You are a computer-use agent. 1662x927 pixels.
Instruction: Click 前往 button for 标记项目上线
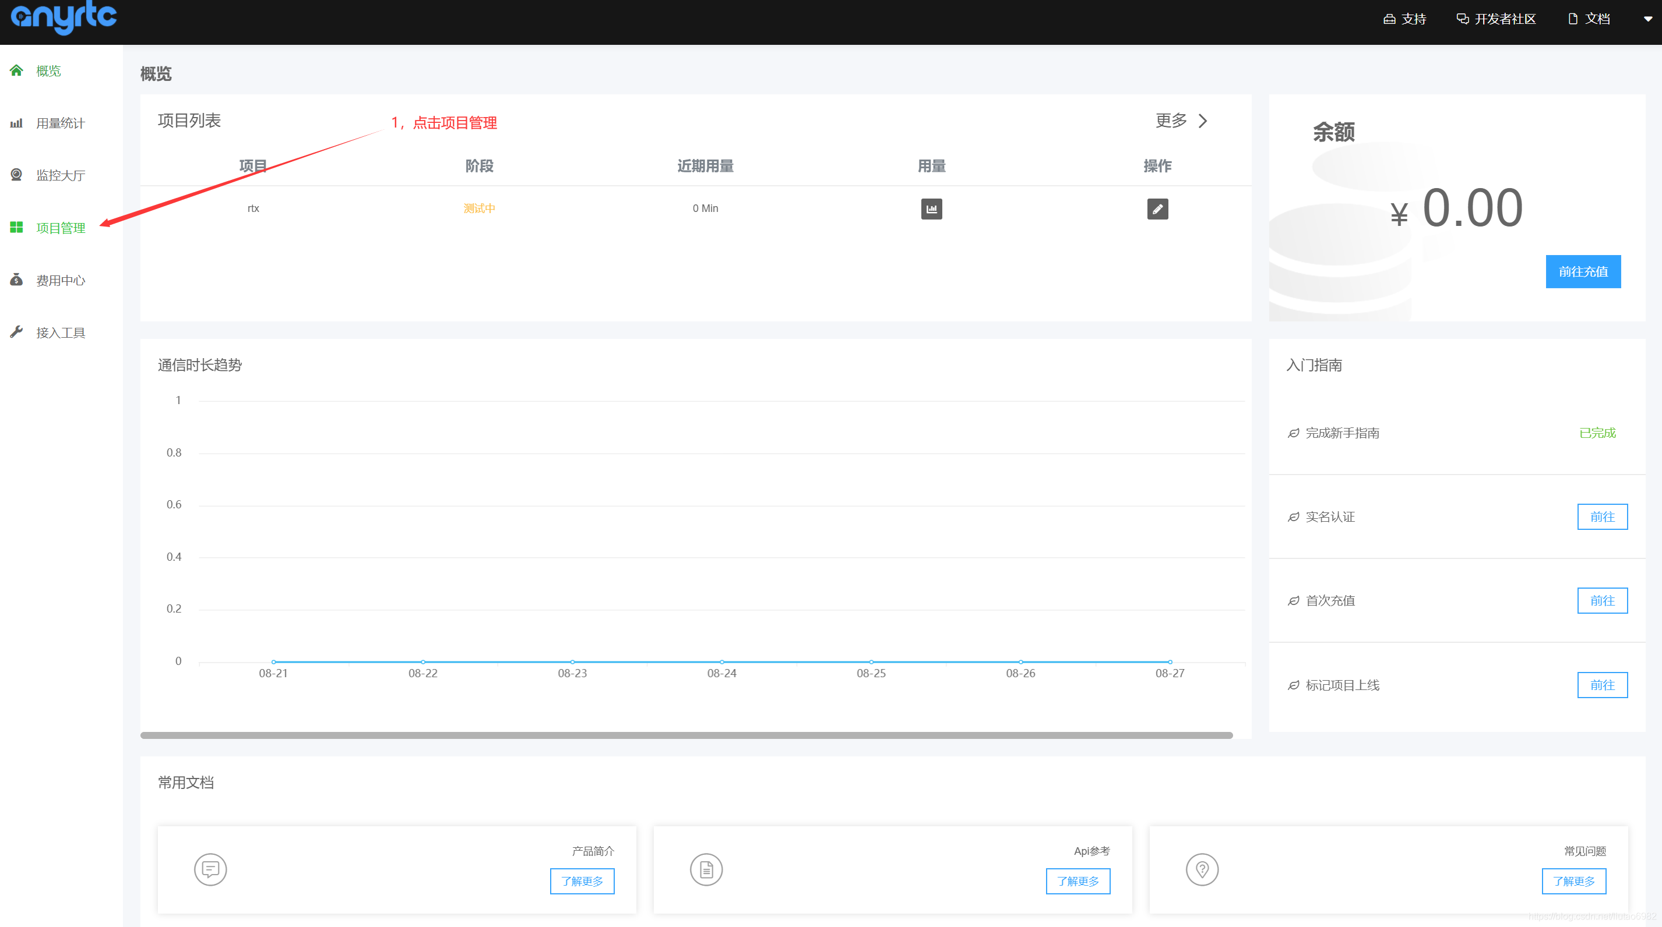pyautogui.click(x=1602, y=685)
